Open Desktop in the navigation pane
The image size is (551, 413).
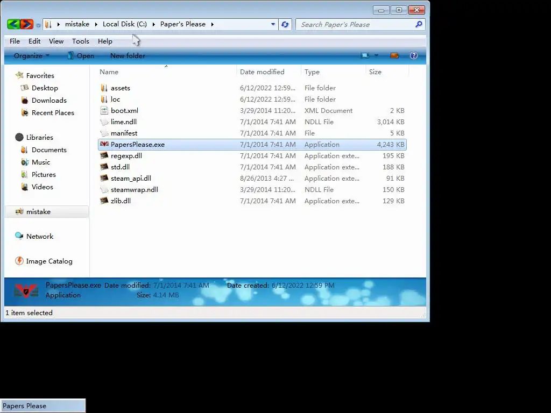tap(45, 88)
